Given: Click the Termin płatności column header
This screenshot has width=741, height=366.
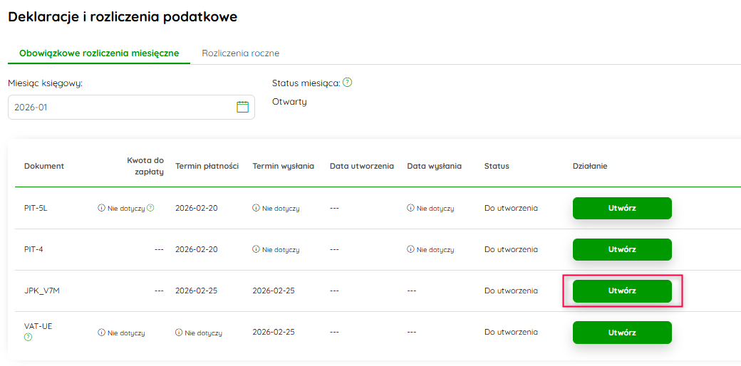Looking at the screenshot, I should tap(207, 166).
